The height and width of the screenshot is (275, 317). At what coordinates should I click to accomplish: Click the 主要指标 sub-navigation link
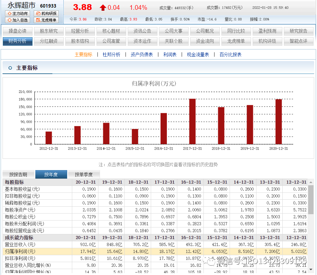(84, 54)
